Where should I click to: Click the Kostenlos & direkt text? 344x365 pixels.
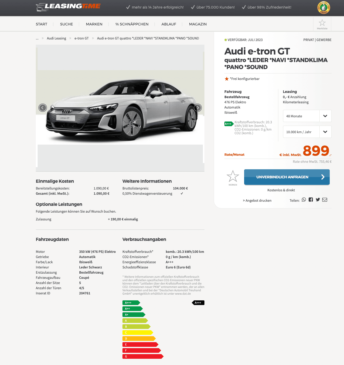coord(281,190)
